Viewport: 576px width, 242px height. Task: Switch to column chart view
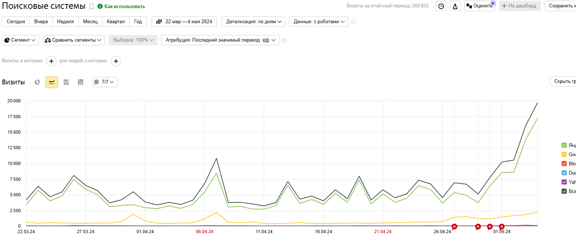pyautogui.click(x=81, y=82)
